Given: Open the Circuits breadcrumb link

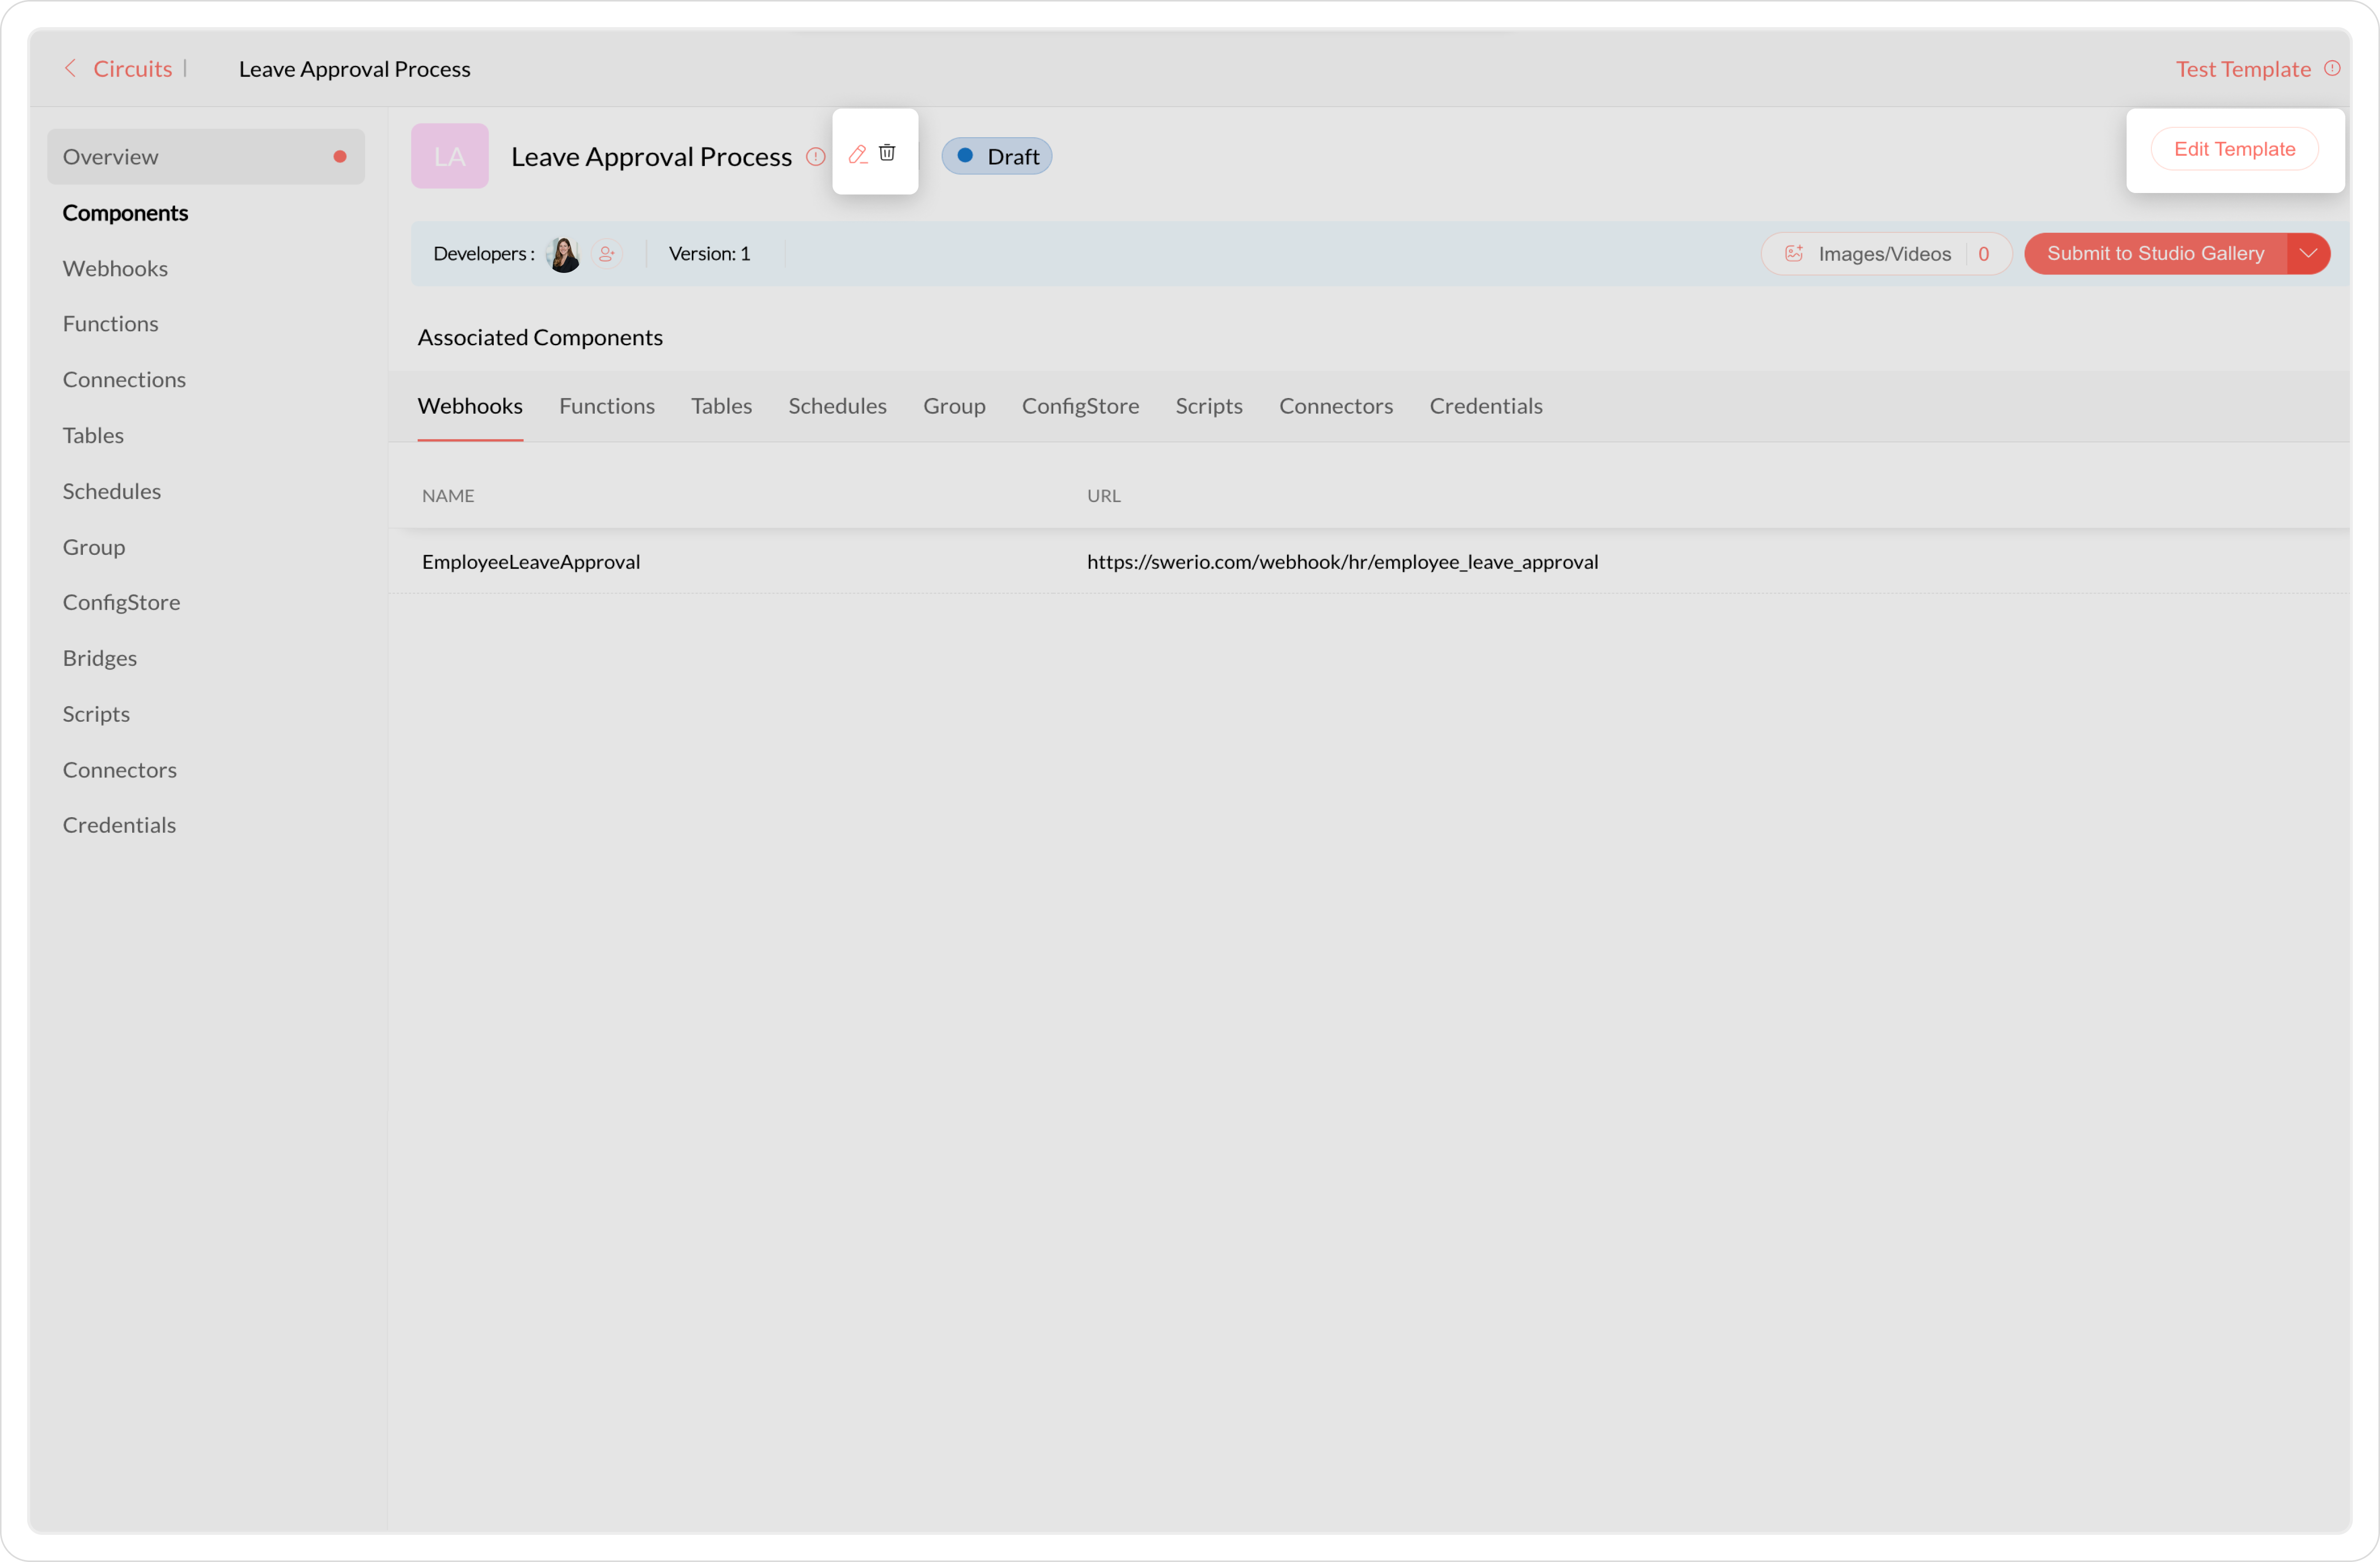Looking at the screenshot, I should 132,68.
